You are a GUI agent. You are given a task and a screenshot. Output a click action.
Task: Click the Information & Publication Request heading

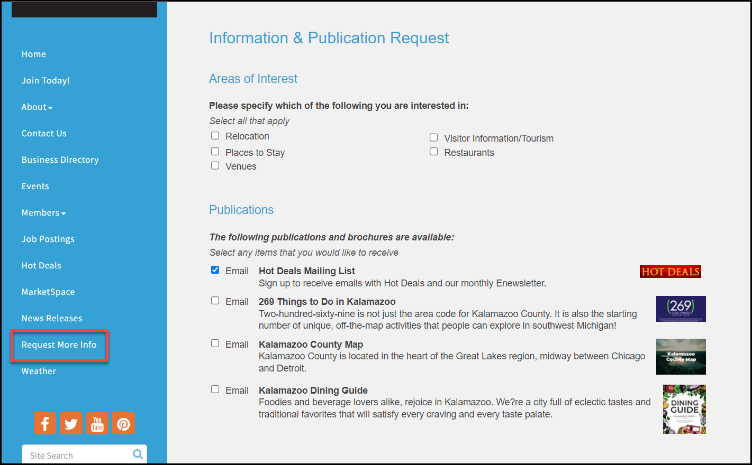pos(329,38)
